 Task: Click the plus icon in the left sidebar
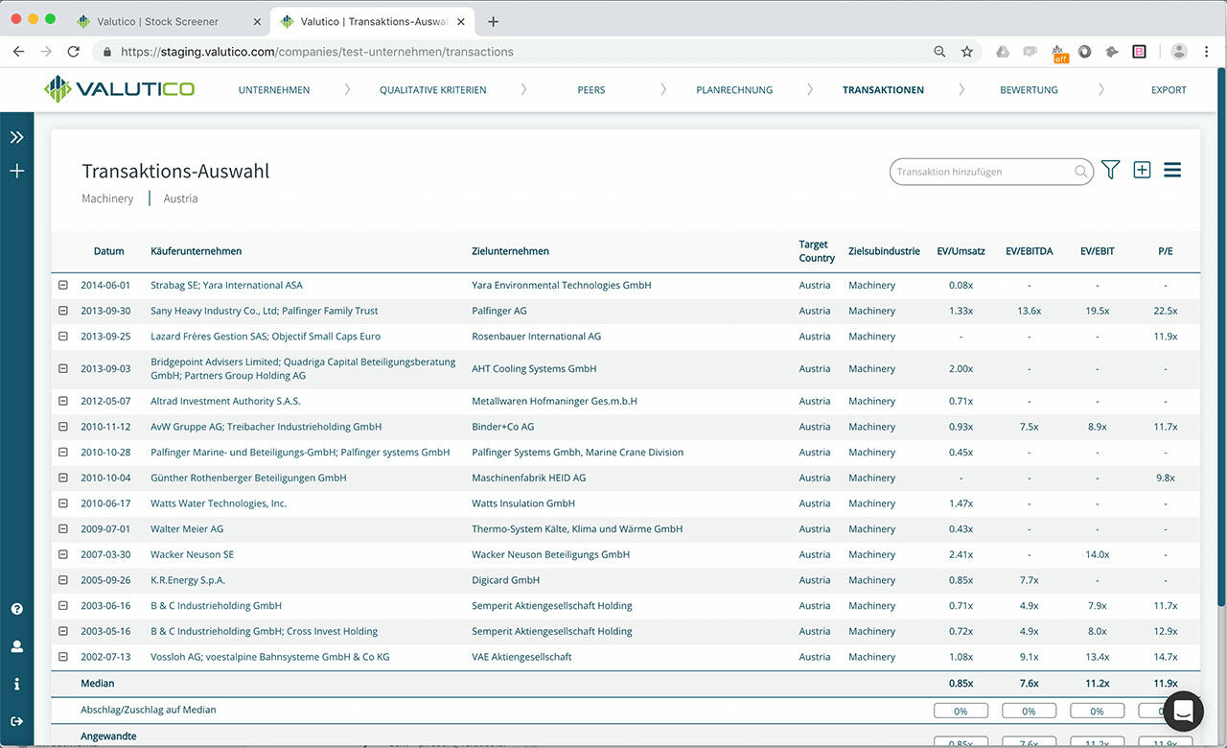tap(16, 172)
